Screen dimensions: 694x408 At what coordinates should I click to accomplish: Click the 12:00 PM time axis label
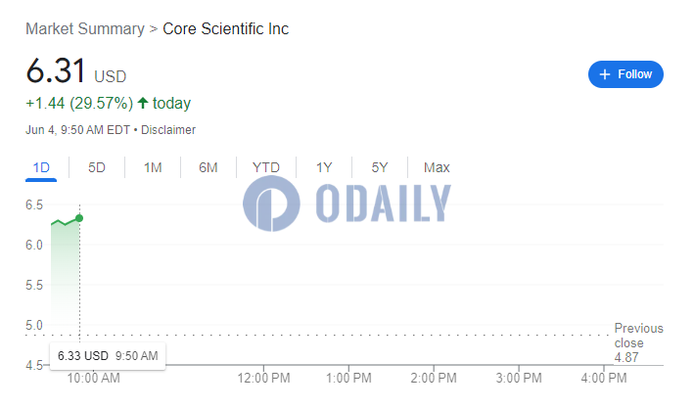pyautogui.click(x=263, y=378)
